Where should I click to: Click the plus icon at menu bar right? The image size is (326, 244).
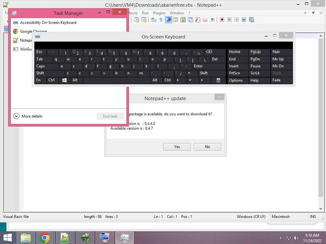[x=305, y=13]
